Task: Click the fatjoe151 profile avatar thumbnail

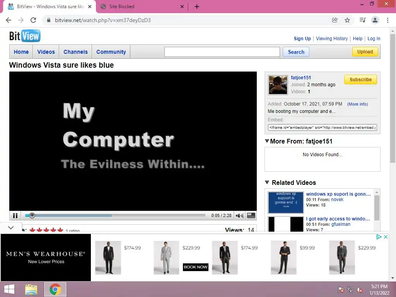Action: [278, 85]
